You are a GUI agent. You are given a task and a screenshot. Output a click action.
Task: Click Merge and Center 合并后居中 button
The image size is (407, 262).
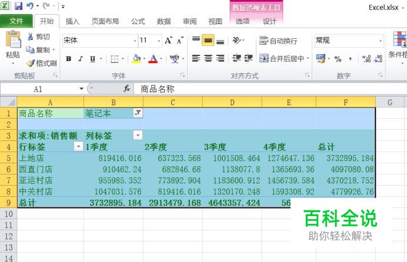pyautogui.click(x=282, y=59)
